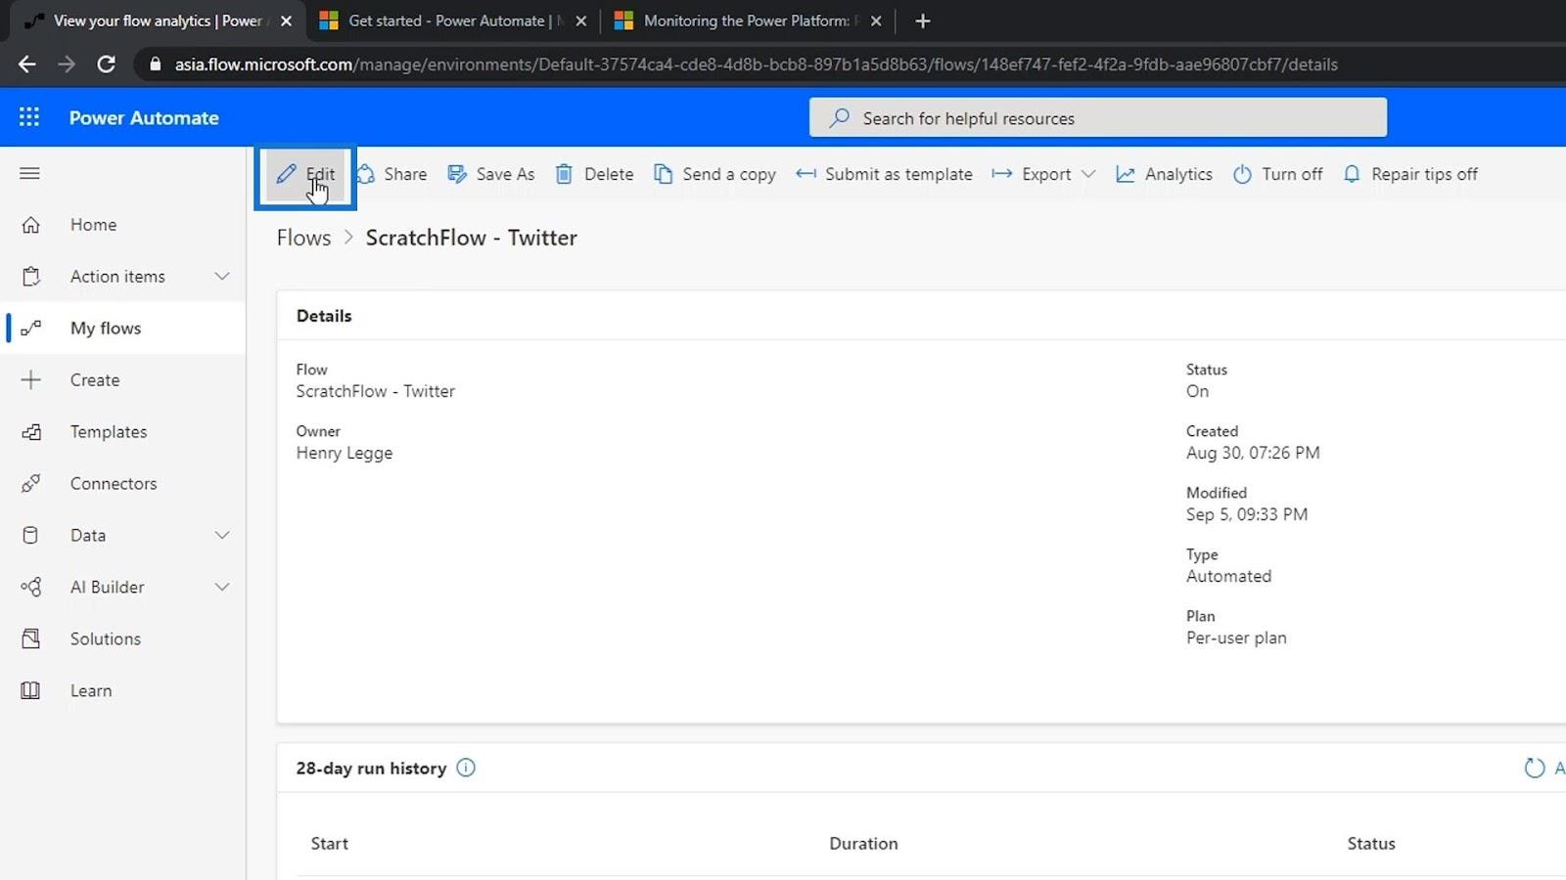Reload the page
The width and height of the screenshot is (1566, 880).
click(x=106, y=65)
